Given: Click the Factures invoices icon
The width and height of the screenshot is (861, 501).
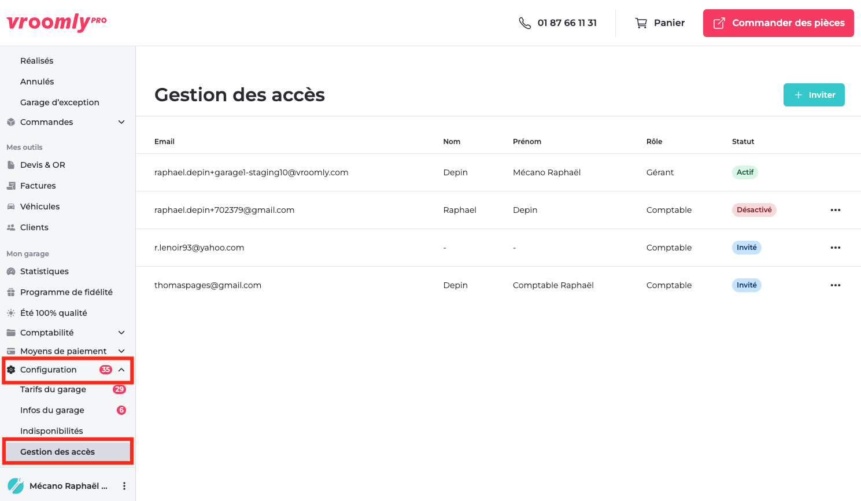Looking at the screenshot, I should point(10,185).
